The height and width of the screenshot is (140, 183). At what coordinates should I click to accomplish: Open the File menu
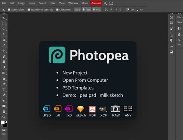tap(4, 3)
